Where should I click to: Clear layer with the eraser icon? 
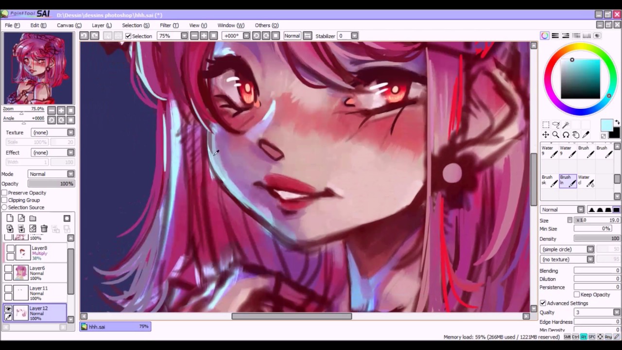click(x=33, y=228)
